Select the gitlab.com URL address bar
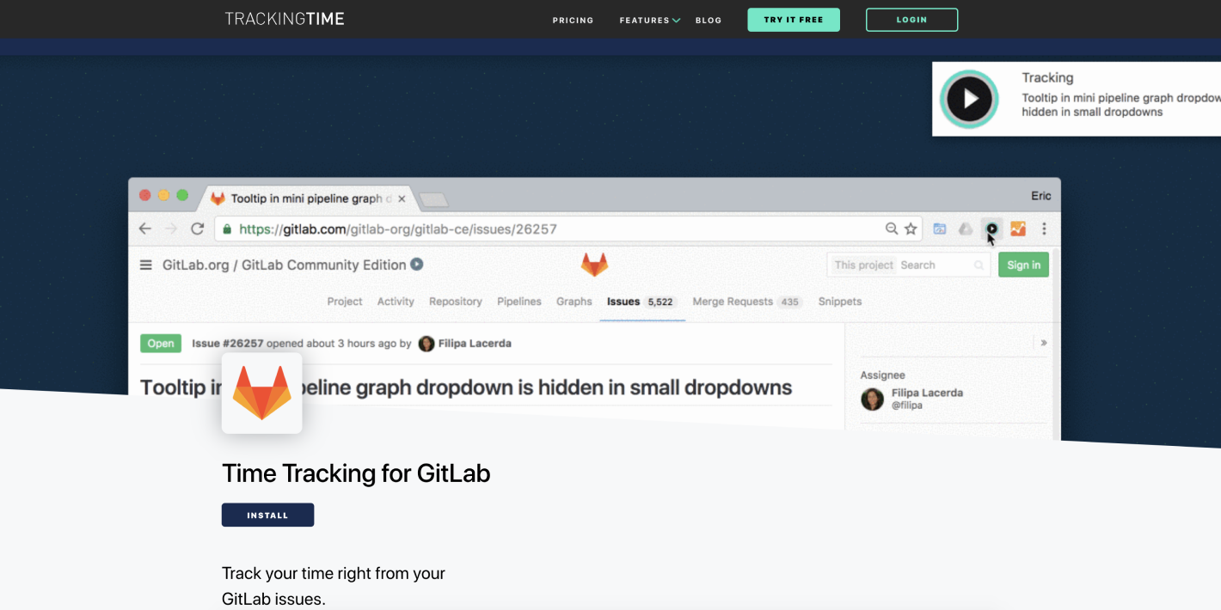This screenshot has height=610, width=1221. 569,229
